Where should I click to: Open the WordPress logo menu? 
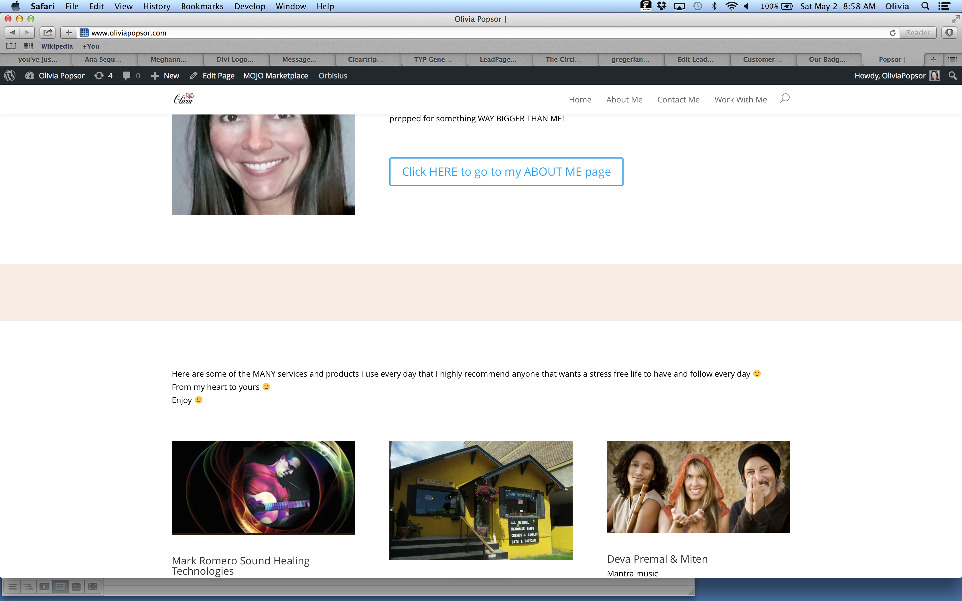(9, 76)
